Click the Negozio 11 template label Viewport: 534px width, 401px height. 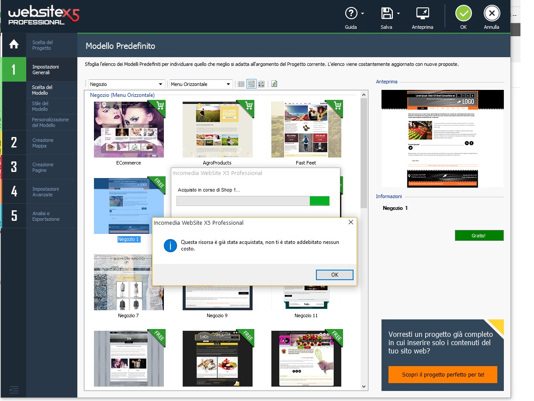tap(306, 315)
